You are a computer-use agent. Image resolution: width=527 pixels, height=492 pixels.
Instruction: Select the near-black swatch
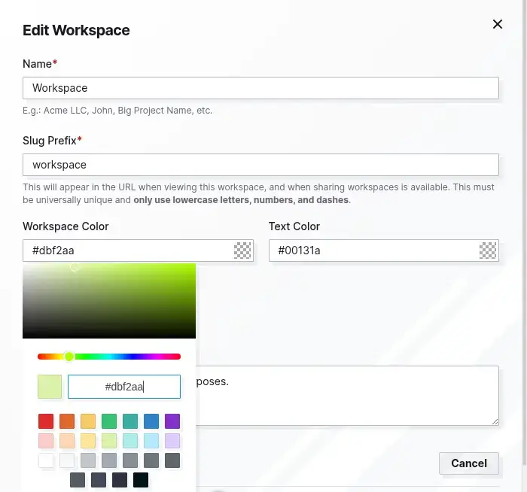click(141, 480)
